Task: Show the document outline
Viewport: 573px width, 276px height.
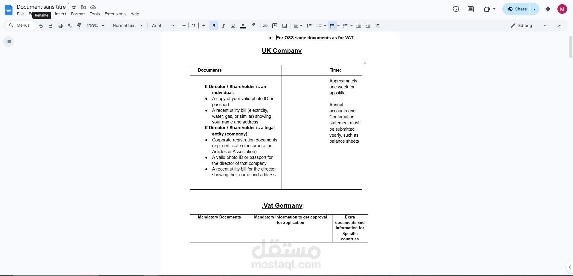Action: tap(9, 42)
